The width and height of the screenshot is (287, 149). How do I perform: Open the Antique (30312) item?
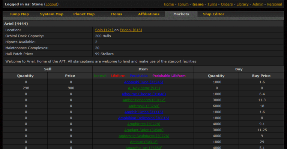(144, 142)
